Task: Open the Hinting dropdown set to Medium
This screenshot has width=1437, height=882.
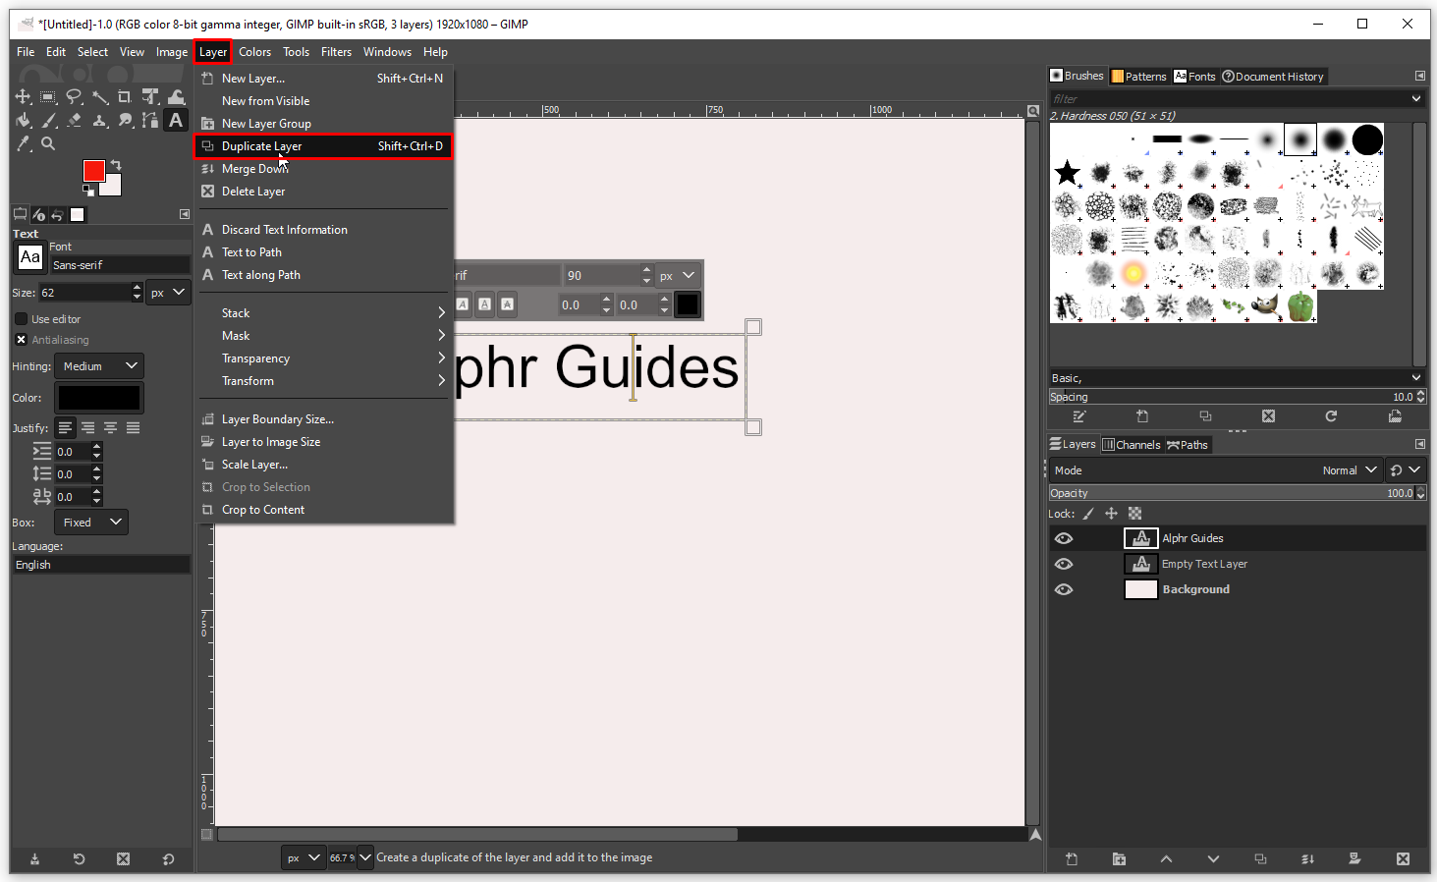Action: click(99, 366)
